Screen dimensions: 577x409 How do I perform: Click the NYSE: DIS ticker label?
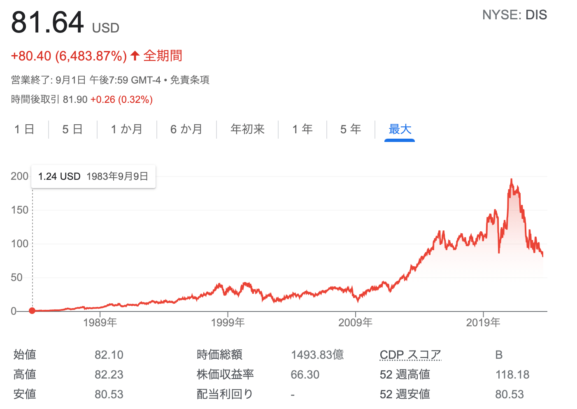[x=514, y=15]
